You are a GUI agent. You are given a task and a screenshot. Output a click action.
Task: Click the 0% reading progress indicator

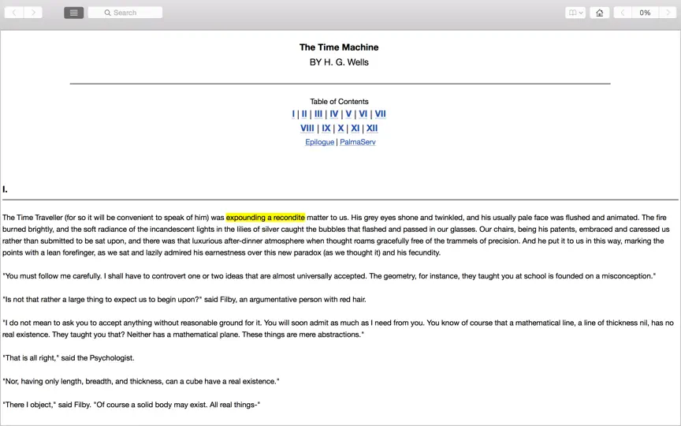pos(645,13)
